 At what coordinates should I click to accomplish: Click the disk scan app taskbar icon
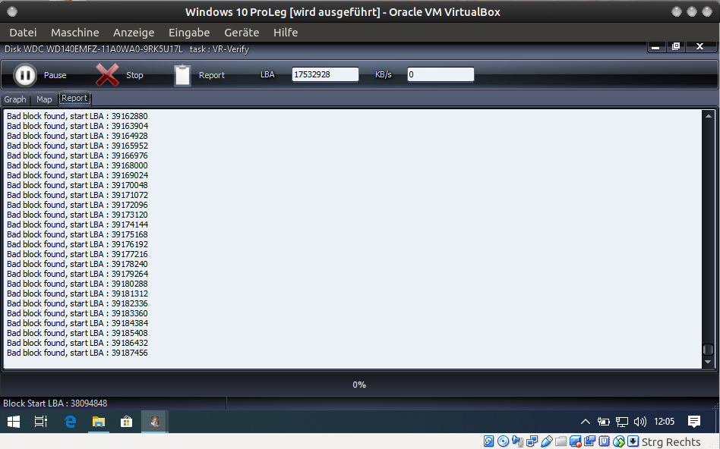click(155, 422)
